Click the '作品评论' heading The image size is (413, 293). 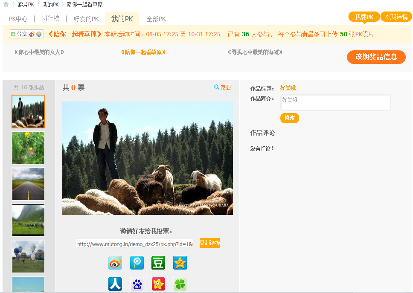pyautogui.click(x=262, y=133)
